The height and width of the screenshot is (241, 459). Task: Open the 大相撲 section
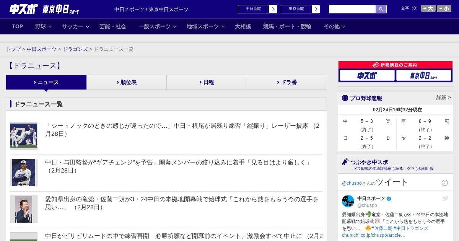[x=243, y=26]
